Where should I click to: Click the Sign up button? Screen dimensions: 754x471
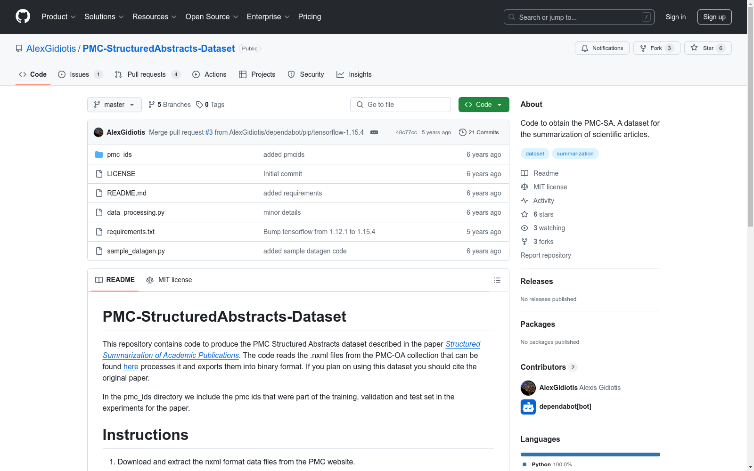click(x=714, y=17)
